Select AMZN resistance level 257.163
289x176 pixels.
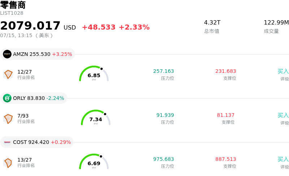click(x=164, y=71)
